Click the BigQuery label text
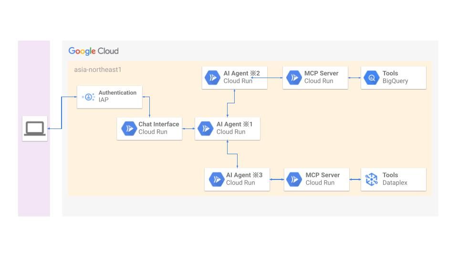 click(395, 81)
